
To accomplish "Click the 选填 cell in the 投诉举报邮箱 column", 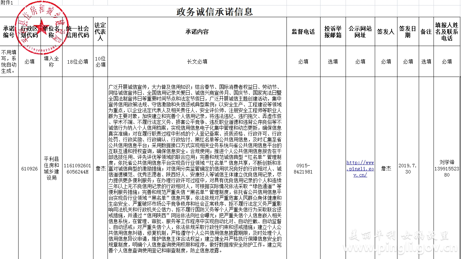I will pos(333,61).
